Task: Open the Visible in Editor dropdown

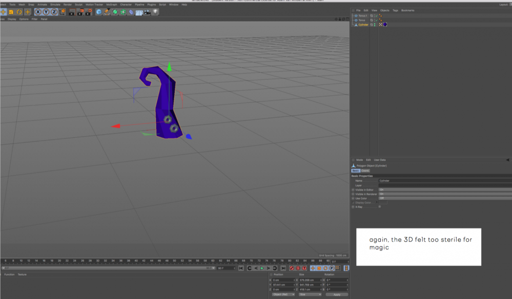Action: point(445,189)
